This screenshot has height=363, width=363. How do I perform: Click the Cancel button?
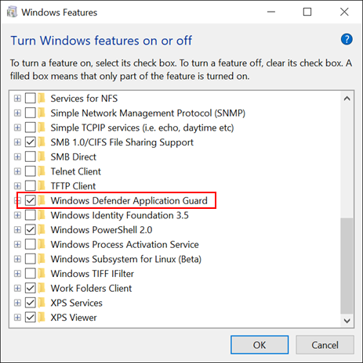tap(325, 345)
